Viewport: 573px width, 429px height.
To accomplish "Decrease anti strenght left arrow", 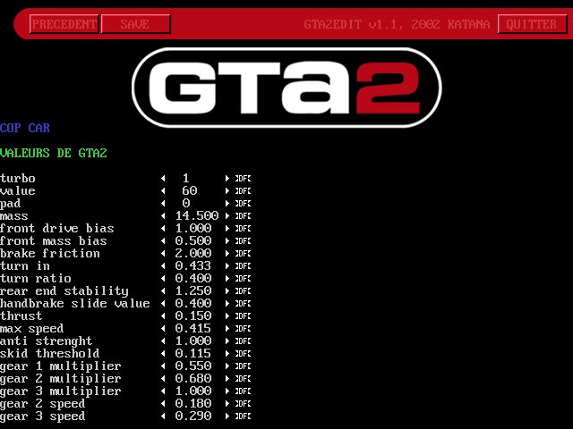I will (x=163, y=341).
